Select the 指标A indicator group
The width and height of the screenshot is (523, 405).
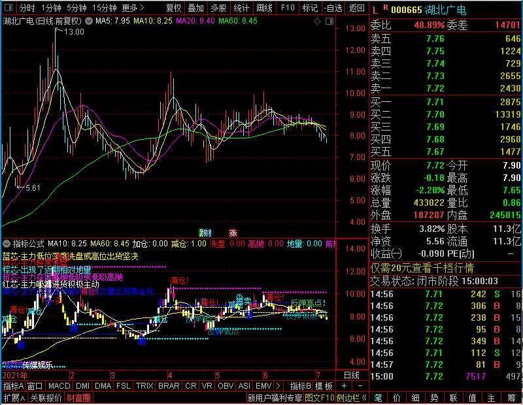point(13,386)
